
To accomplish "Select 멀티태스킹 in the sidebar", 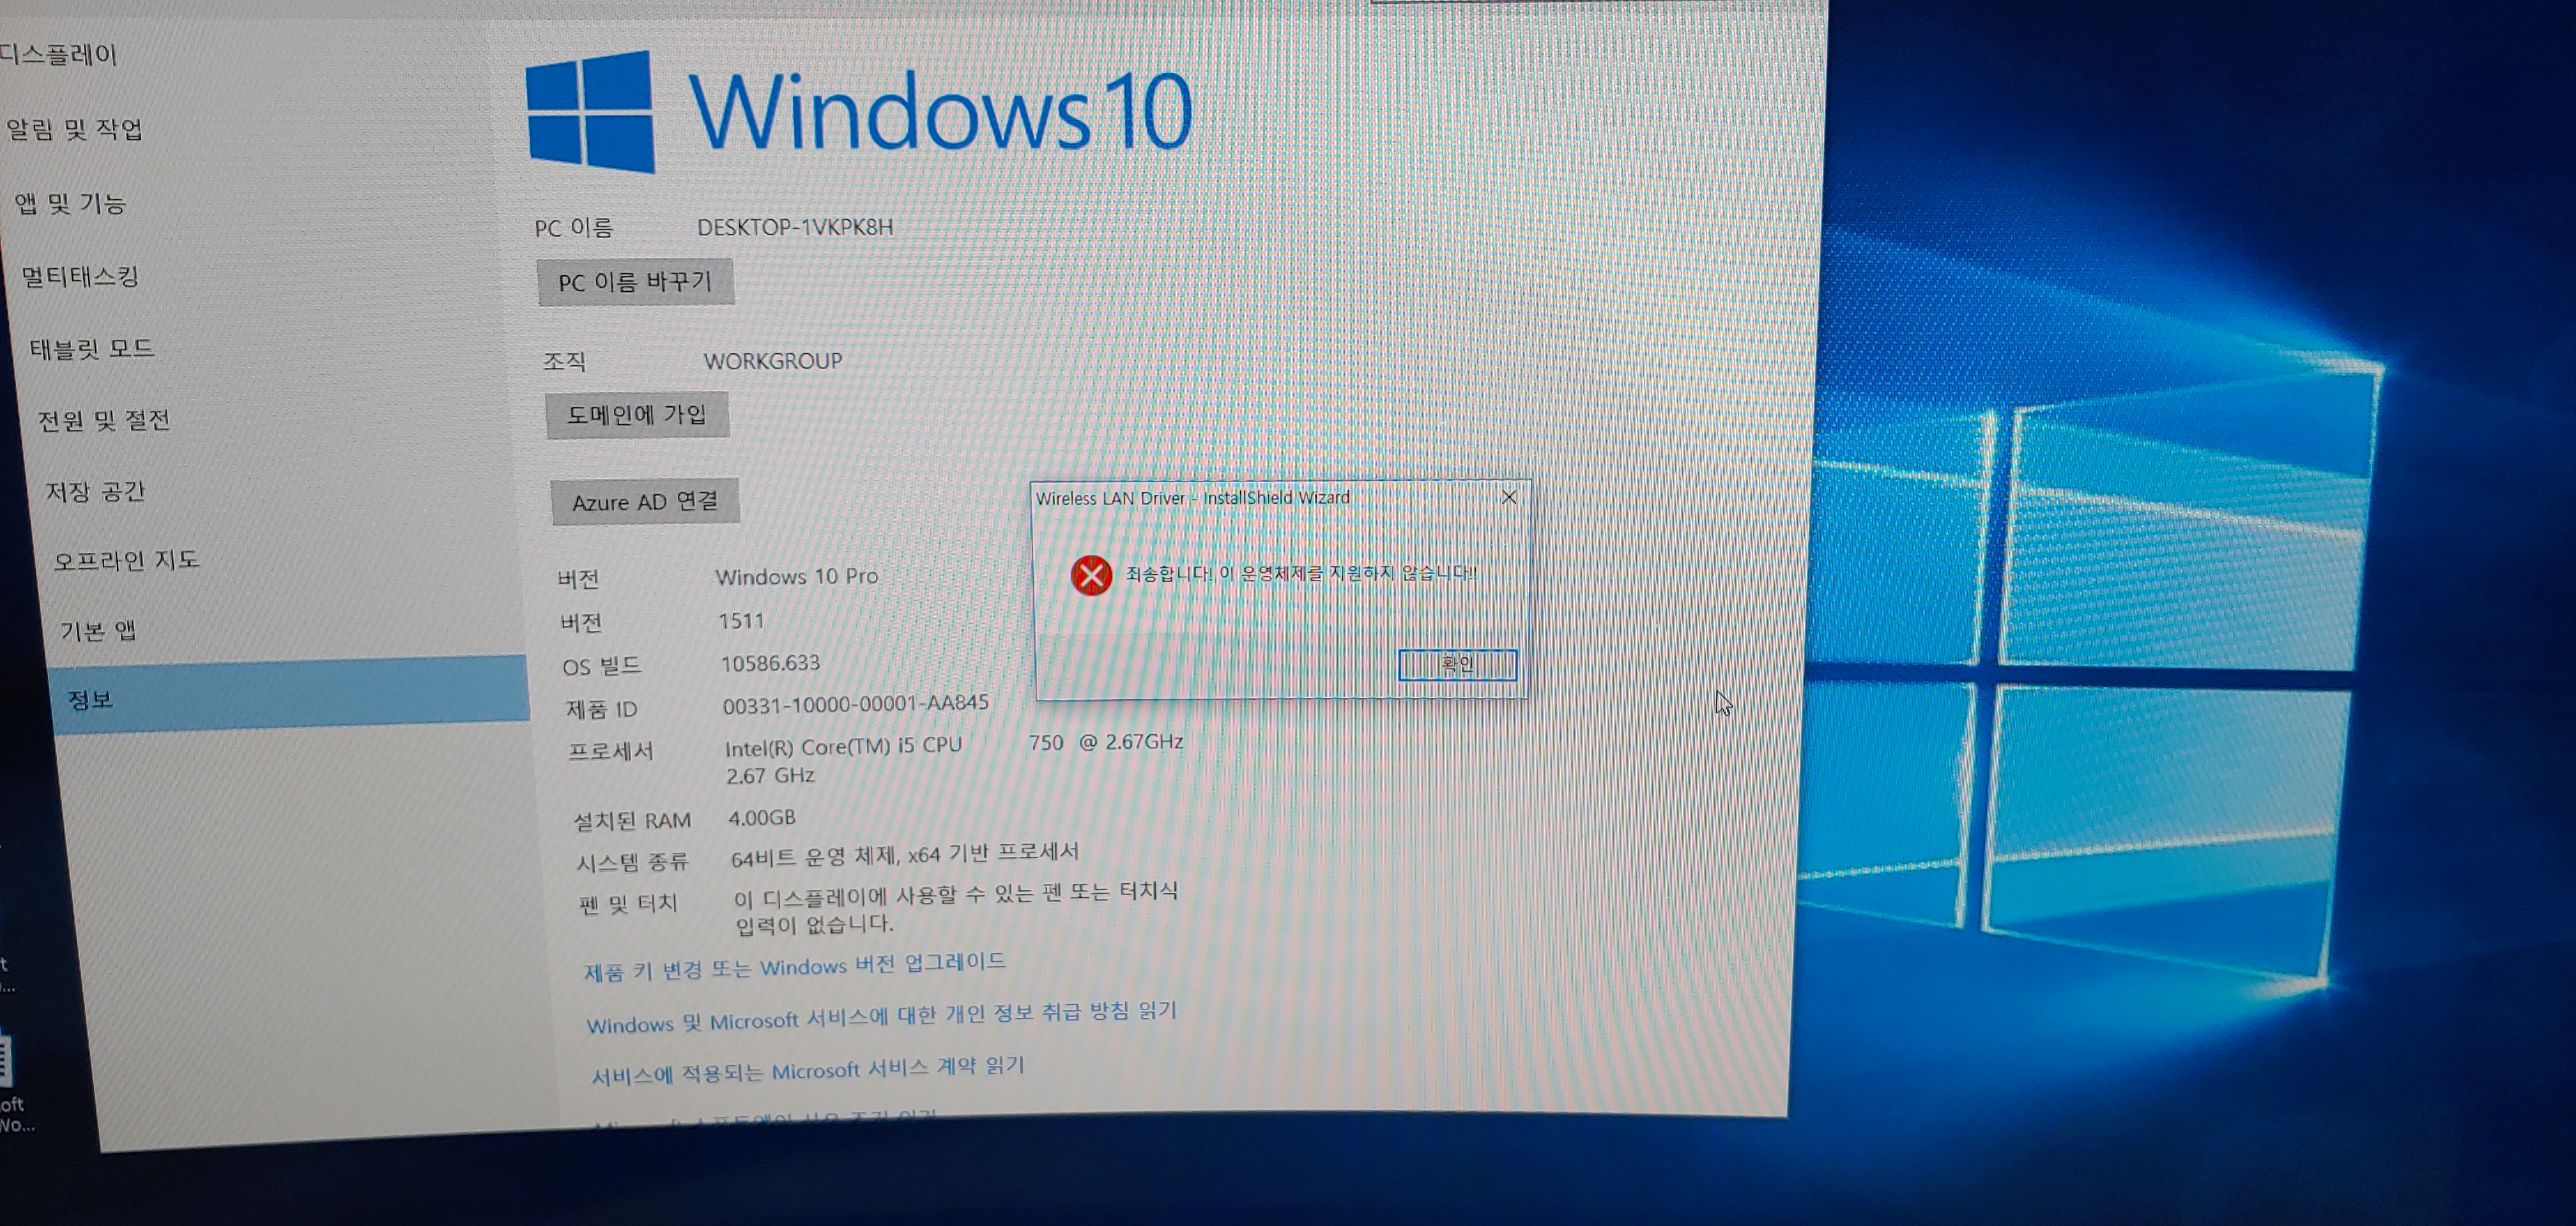I will [x=80, y=276].
